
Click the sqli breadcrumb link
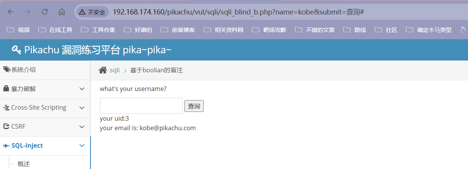click(x=114, y=70)
